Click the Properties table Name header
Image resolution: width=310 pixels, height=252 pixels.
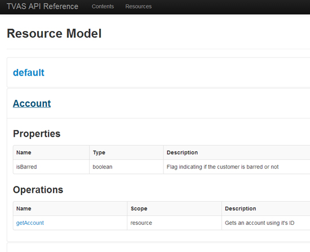coord(24,153)
